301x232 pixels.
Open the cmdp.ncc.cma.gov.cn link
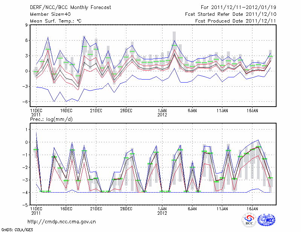pyautogui.click(x=61, y=221)
